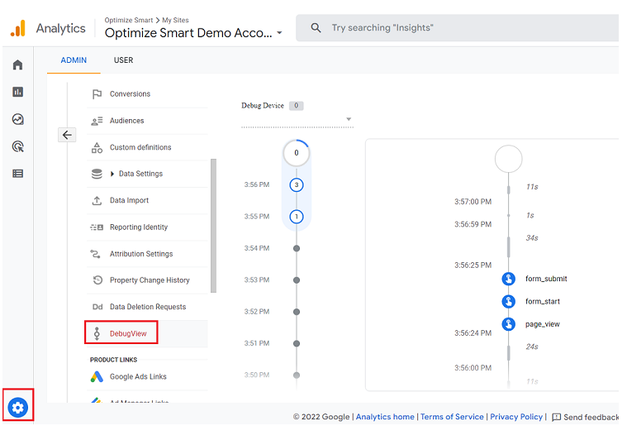Select the 3:56 PM marker with 3 events

coord(297,185)
